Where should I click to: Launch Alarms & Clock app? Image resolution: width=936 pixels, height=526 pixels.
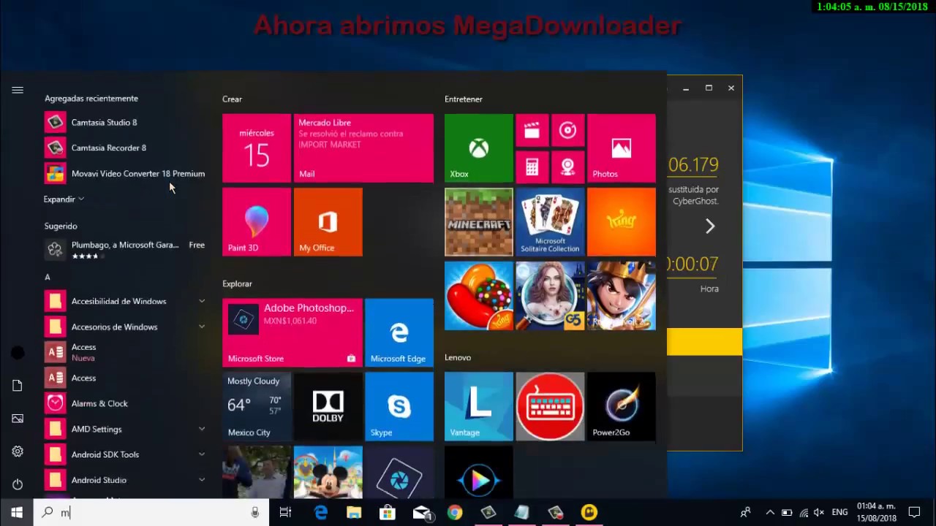[x=124, y=403]
